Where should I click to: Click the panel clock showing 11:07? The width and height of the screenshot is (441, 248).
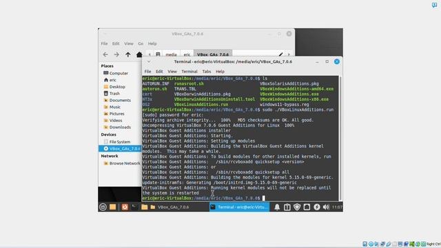click(x=337, y=207)
